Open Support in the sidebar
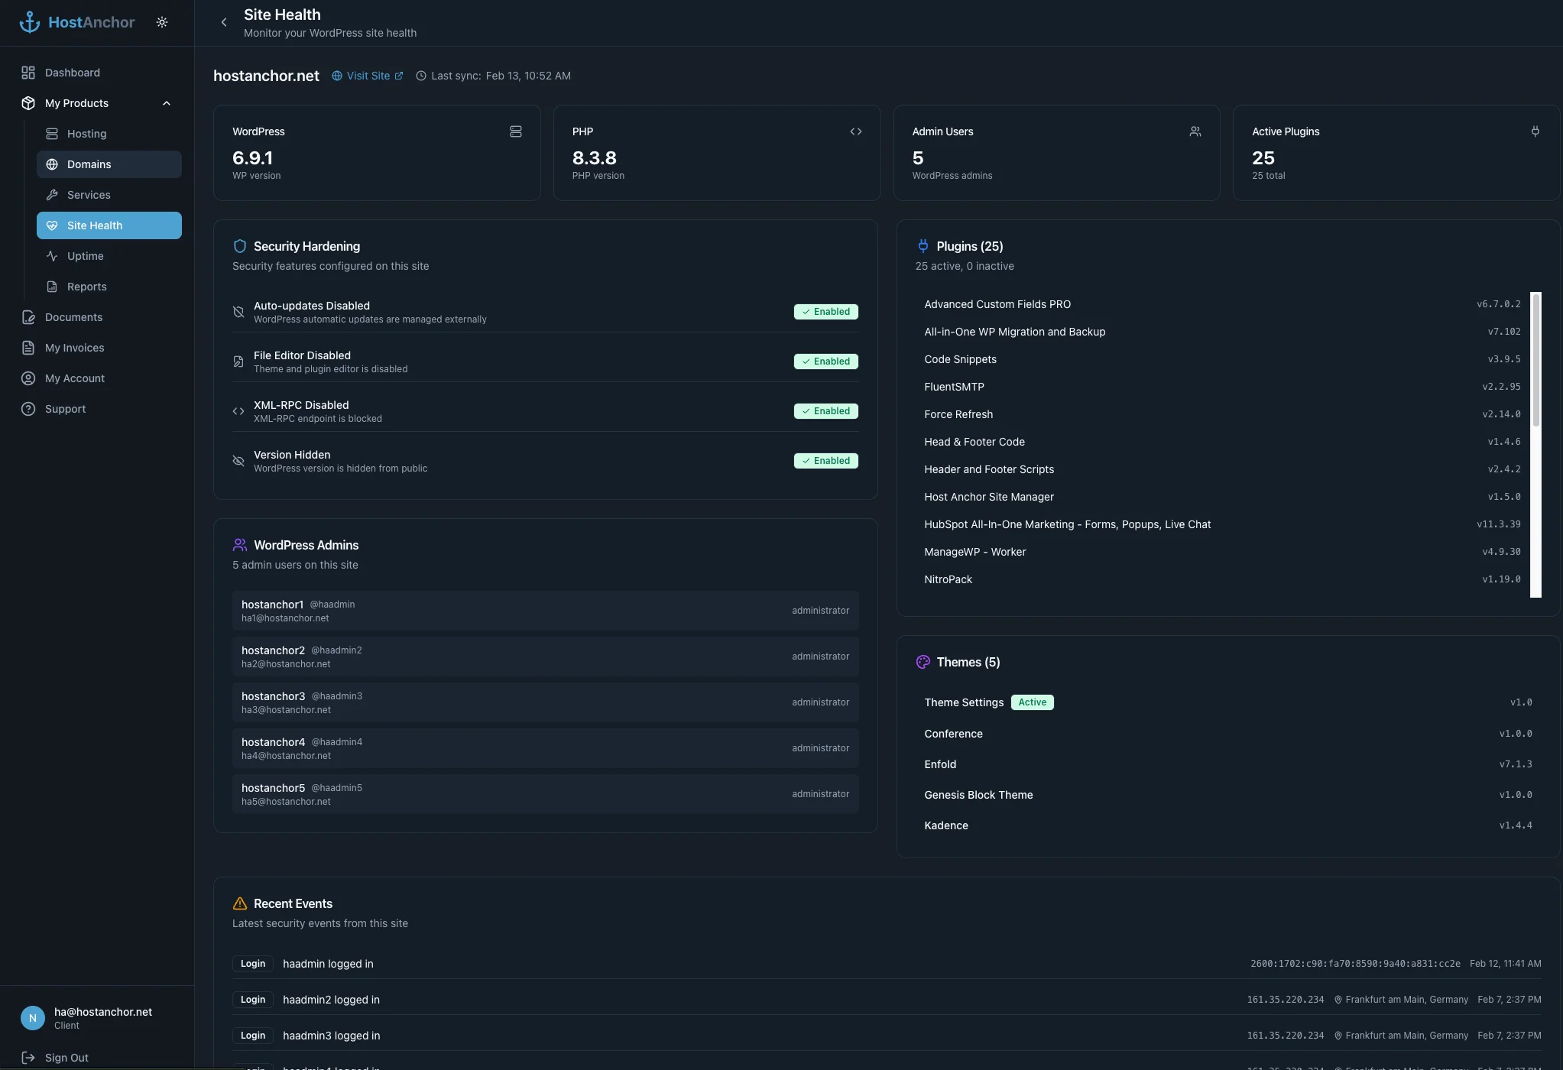Image resolution: width=1563 pixels, height=1070 pixels. pos(97,409)
